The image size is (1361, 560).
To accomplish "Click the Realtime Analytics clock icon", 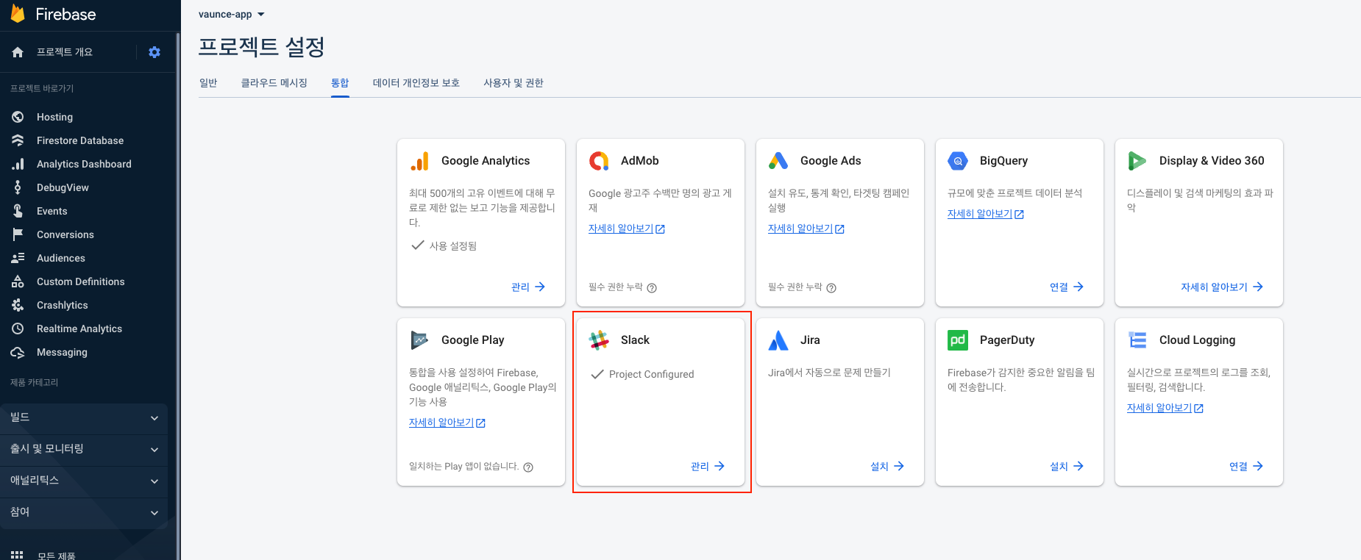I will tap(18, 329).
